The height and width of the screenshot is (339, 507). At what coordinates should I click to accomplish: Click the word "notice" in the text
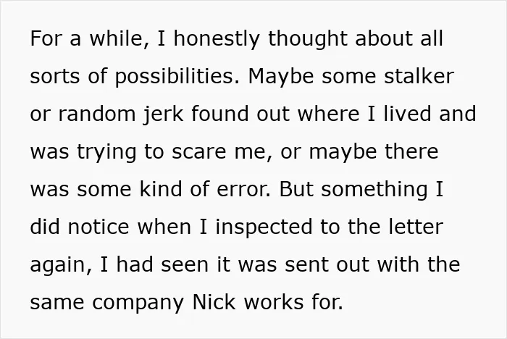point(99,227)
